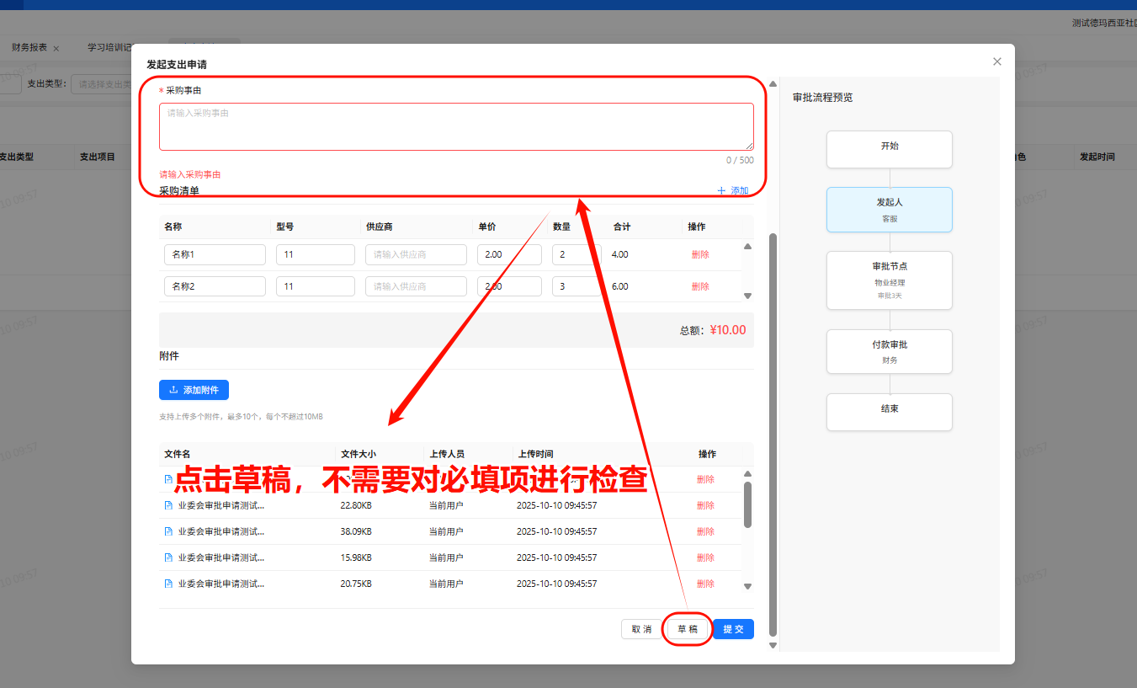
Task: Click file icon of the 38.09KB attachment
Action: pyautogui.click(x=168, y=532)
